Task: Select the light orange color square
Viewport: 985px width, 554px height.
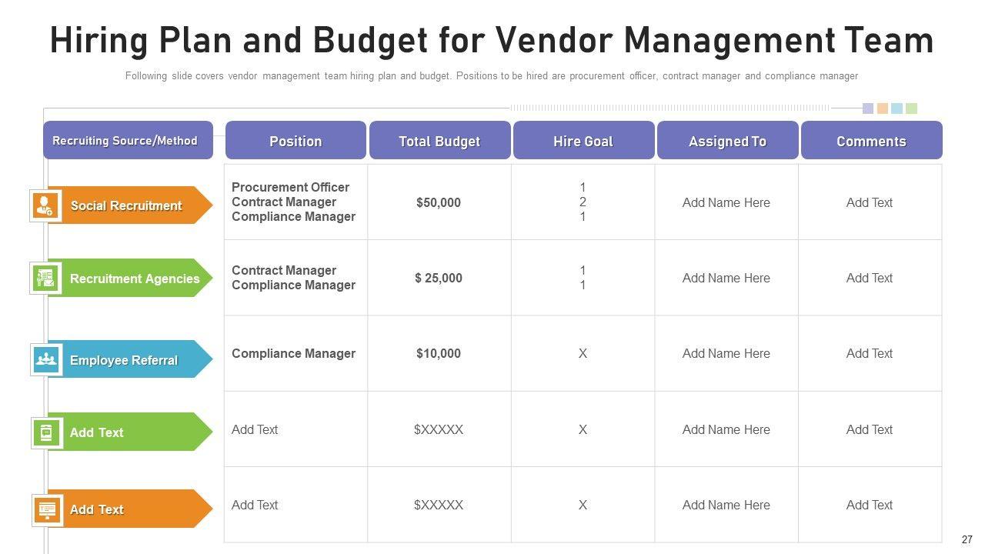Action: pos(883,108)
